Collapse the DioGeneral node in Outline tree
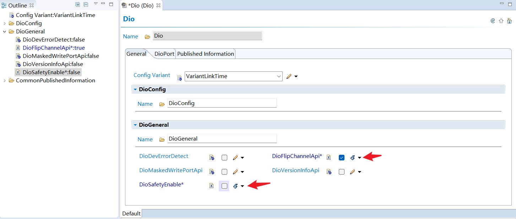The height and width of the screenshot is (219, 516). [x=4, y=32]
